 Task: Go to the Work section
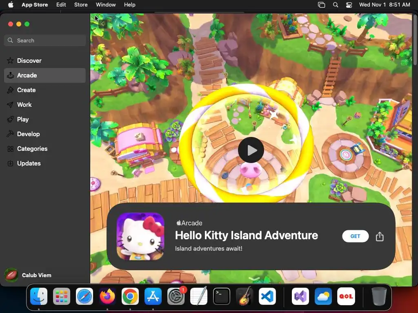(x=45, y=105)
